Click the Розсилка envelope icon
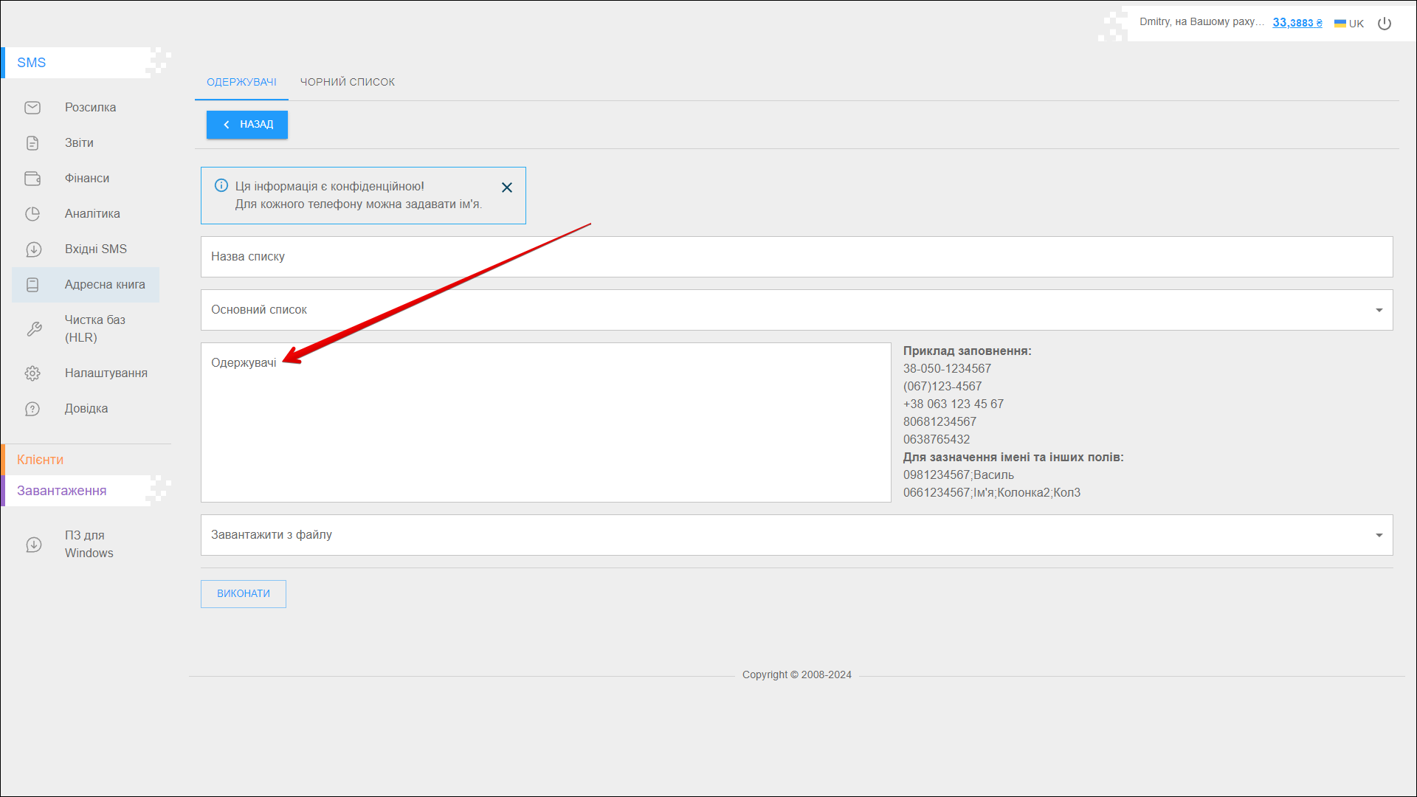This screenshot has width=1417, height=797. coord(32,108)
